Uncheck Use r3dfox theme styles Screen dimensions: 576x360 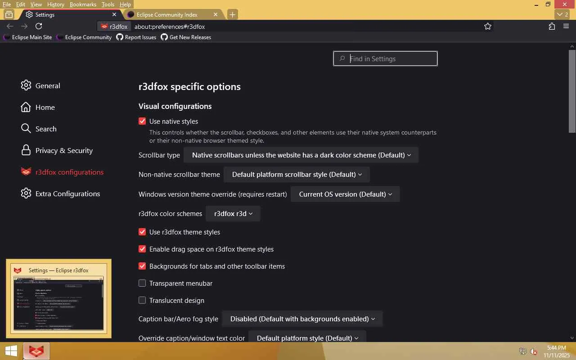pos(142,232)
